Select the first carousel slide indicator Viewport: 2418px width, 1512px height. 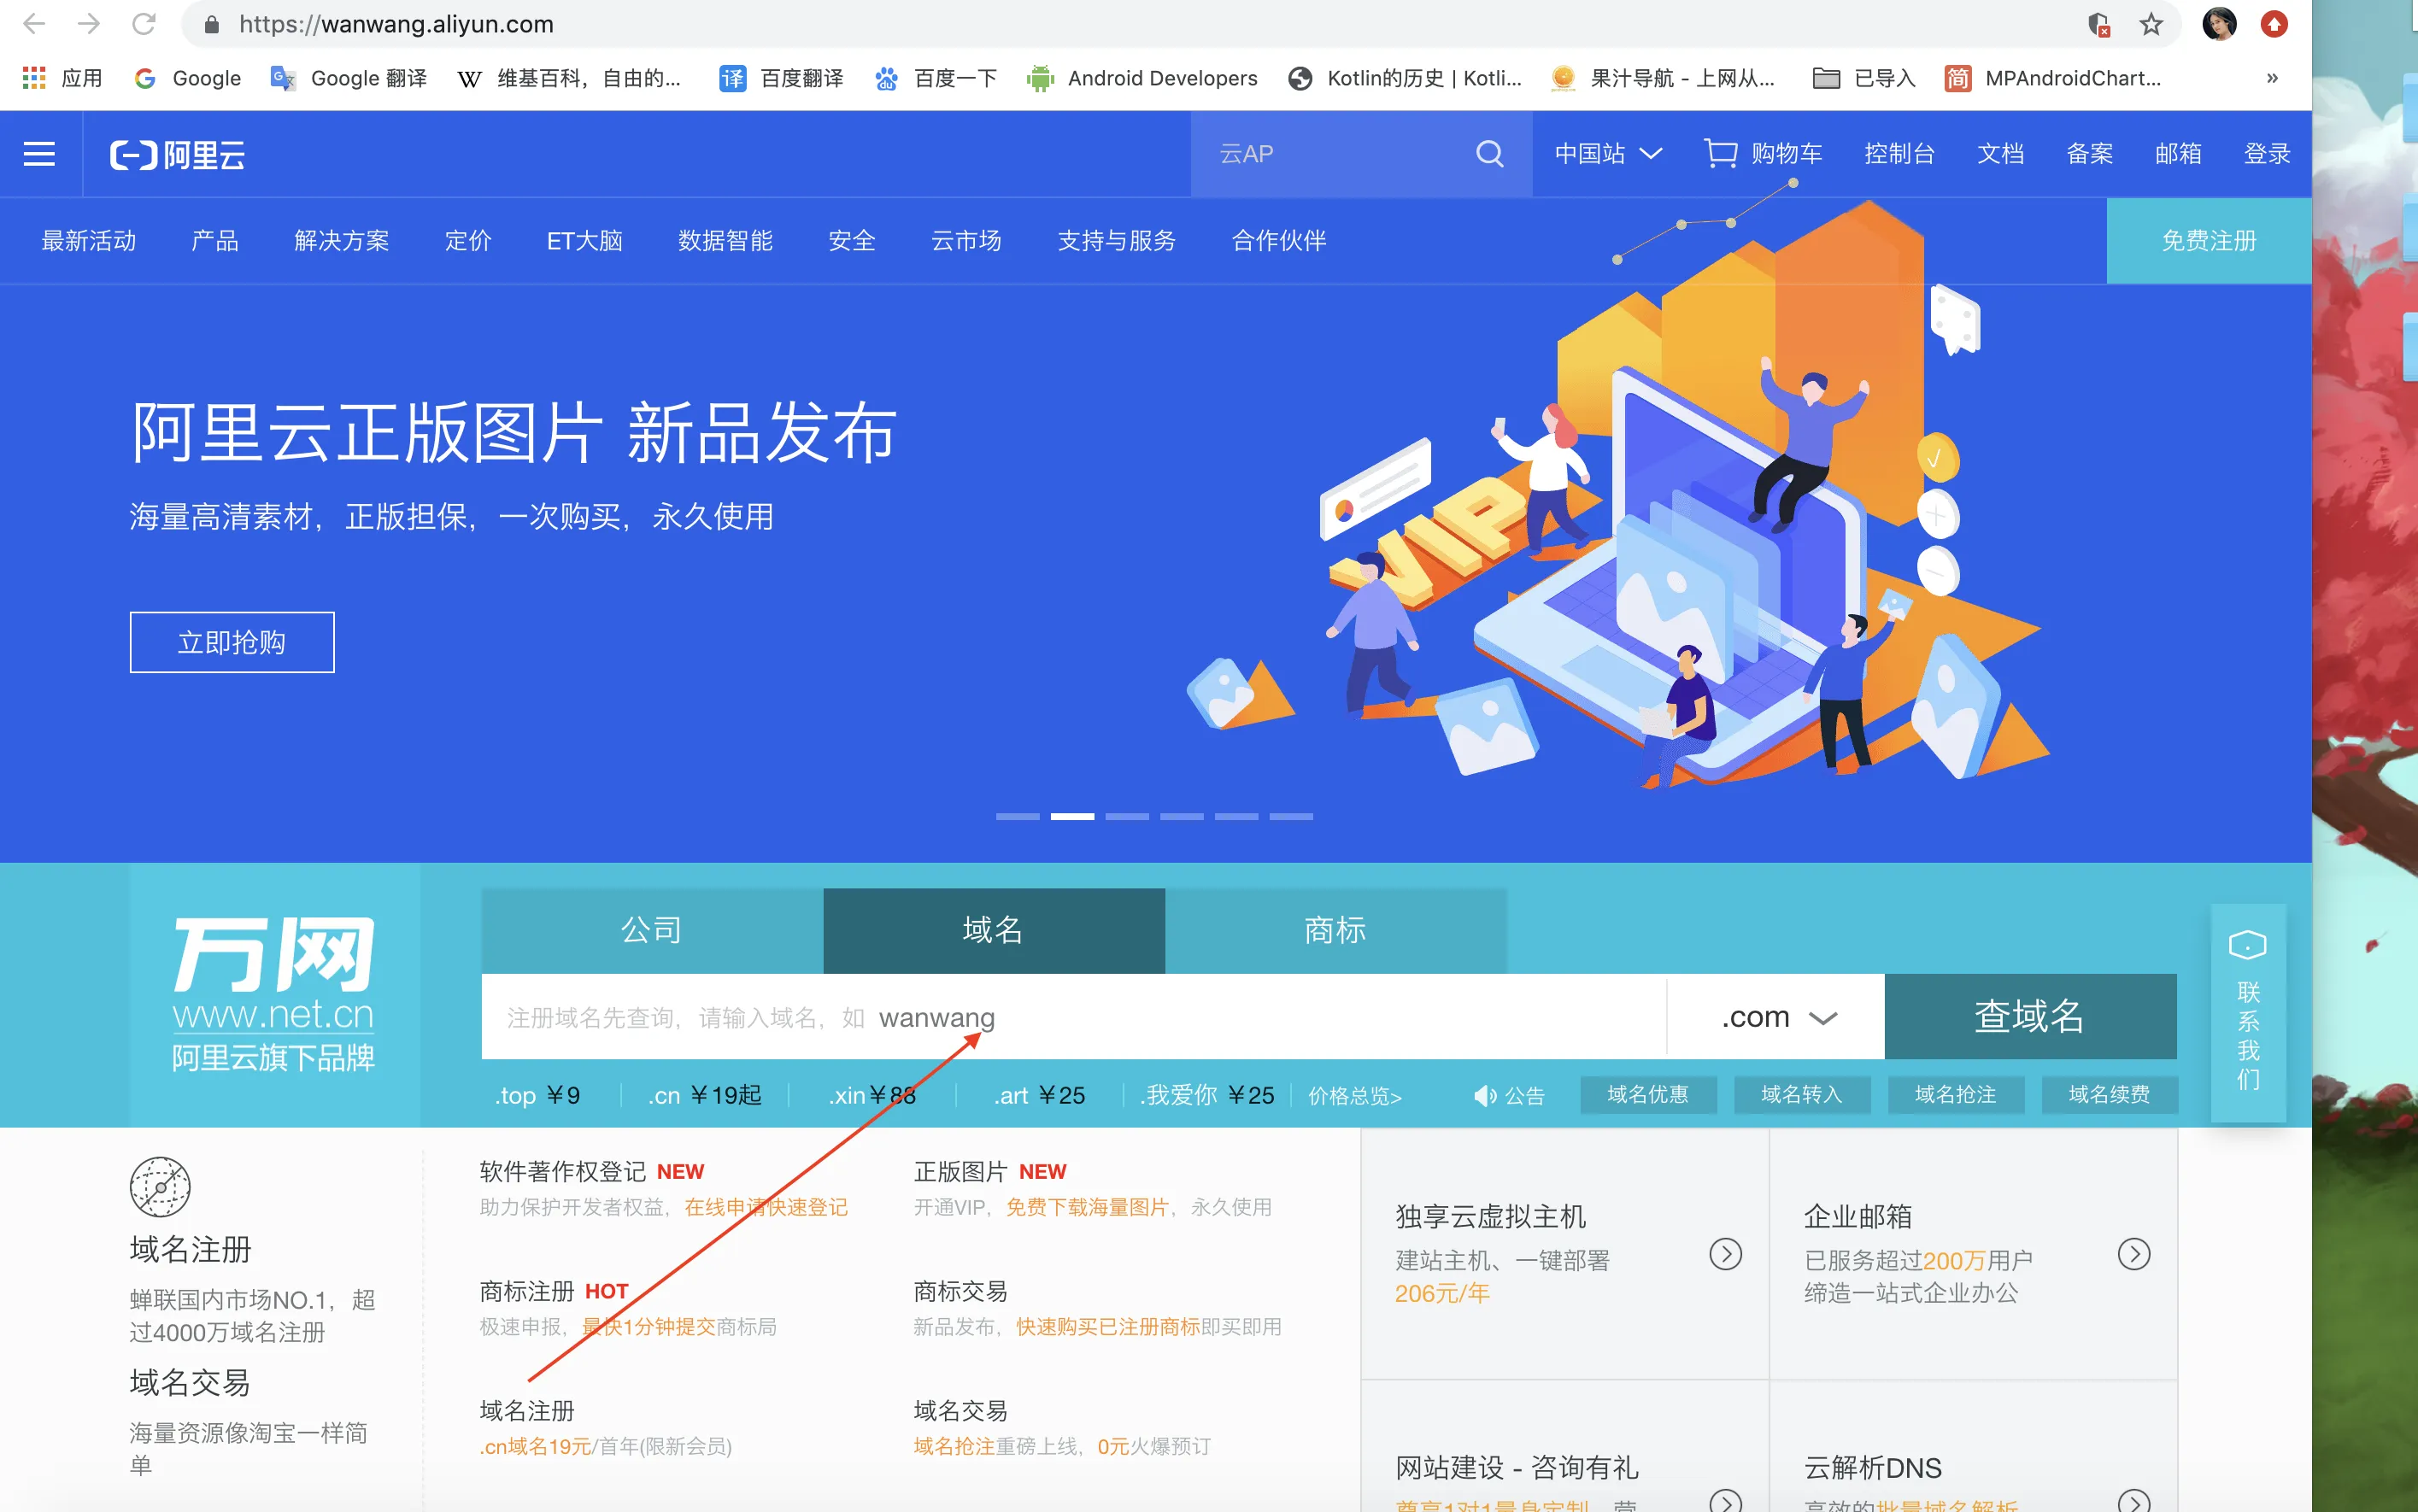pos(1018,817)
